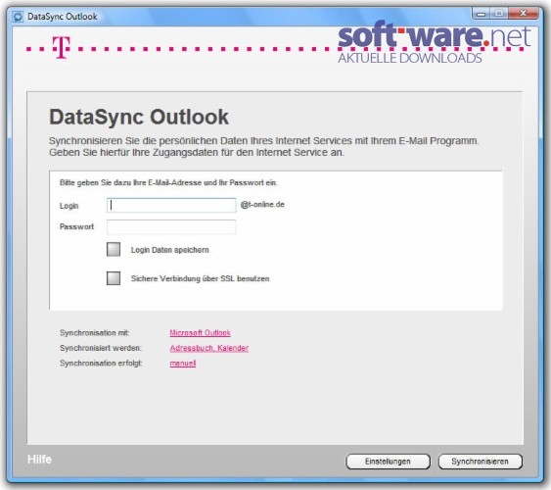Click the @t-online.de domain suffix
The image size is (551, 490).
coord(262,205)
